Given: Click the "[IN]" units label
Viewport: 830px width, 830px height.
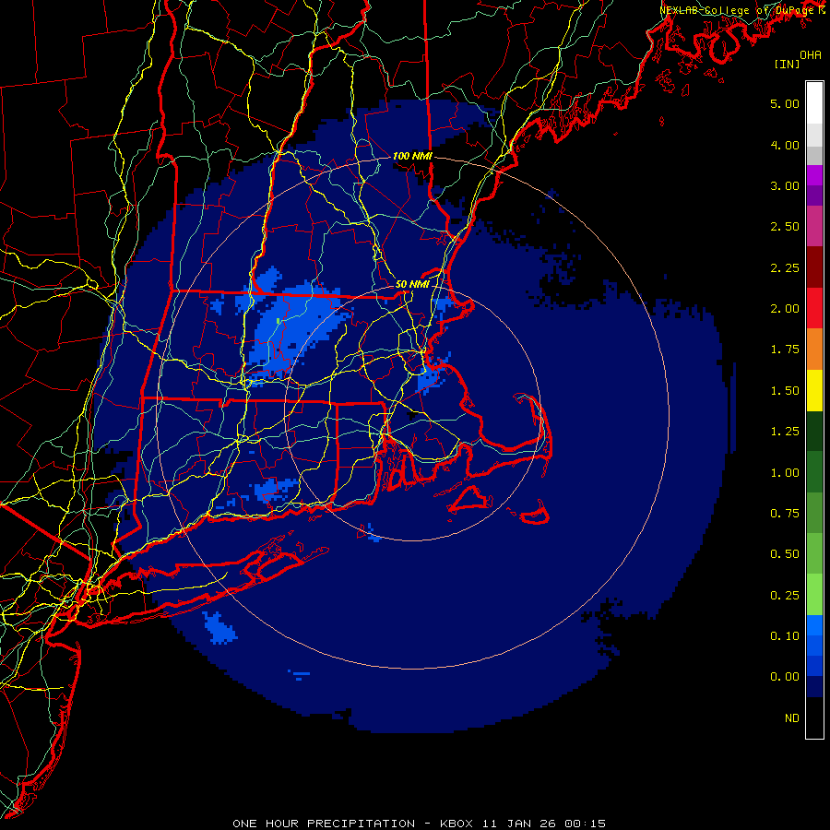Looking at the screenshot, I should (787, 64).
